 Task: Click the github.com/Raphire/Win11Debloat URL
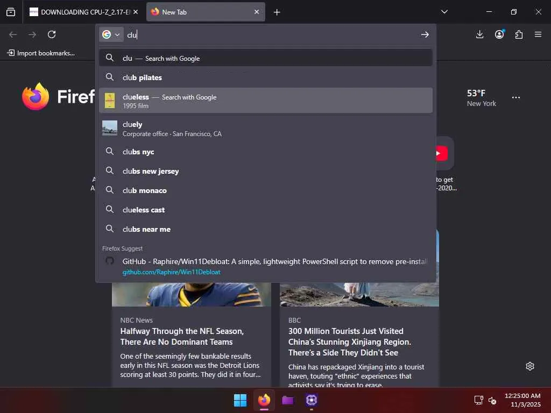pos(172,272)
